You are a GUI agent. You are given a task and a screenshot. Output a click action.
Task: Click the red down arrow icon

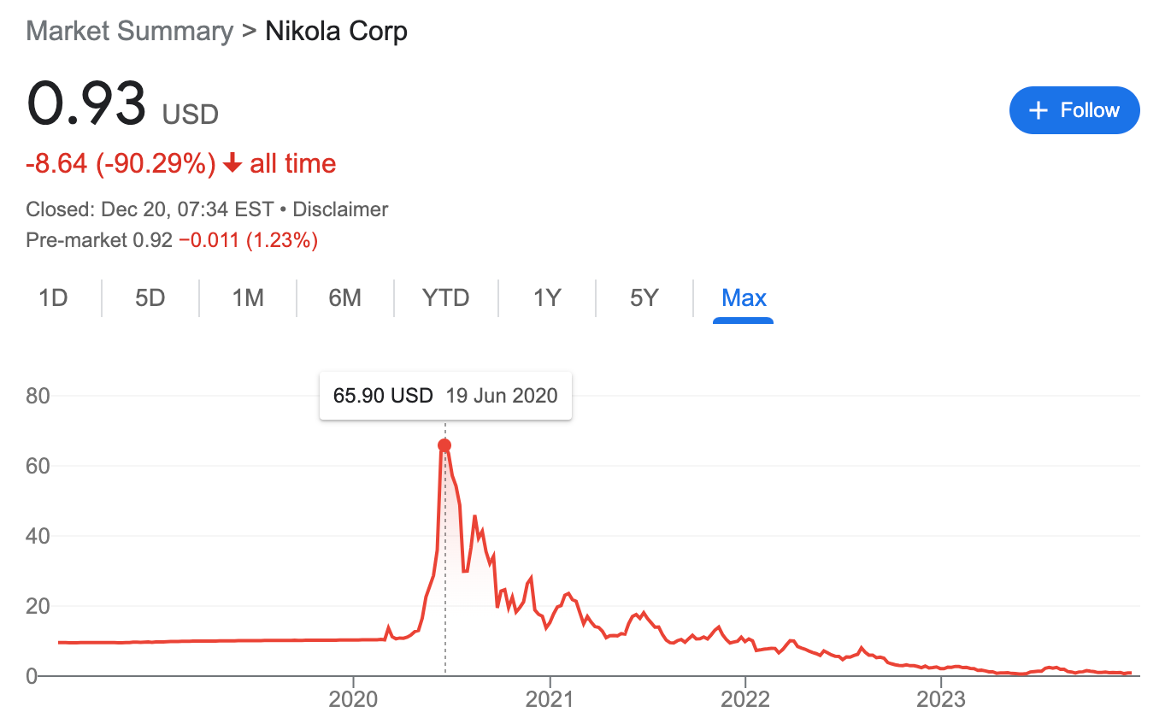click(x=232, y=163)
